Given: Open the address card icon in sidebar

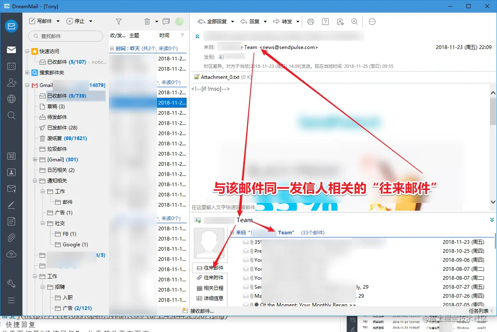Looking at the screenshot, I should tap(11, 172).
